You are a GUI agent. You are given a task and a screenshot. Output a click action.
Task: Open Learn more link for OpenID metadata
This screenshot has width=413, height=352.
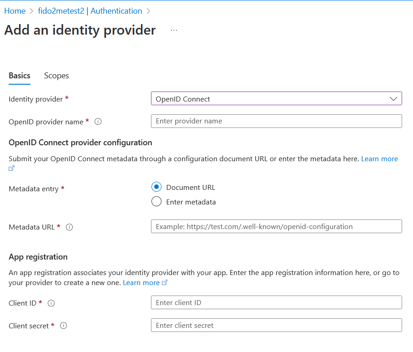click(x=379, y=159)
